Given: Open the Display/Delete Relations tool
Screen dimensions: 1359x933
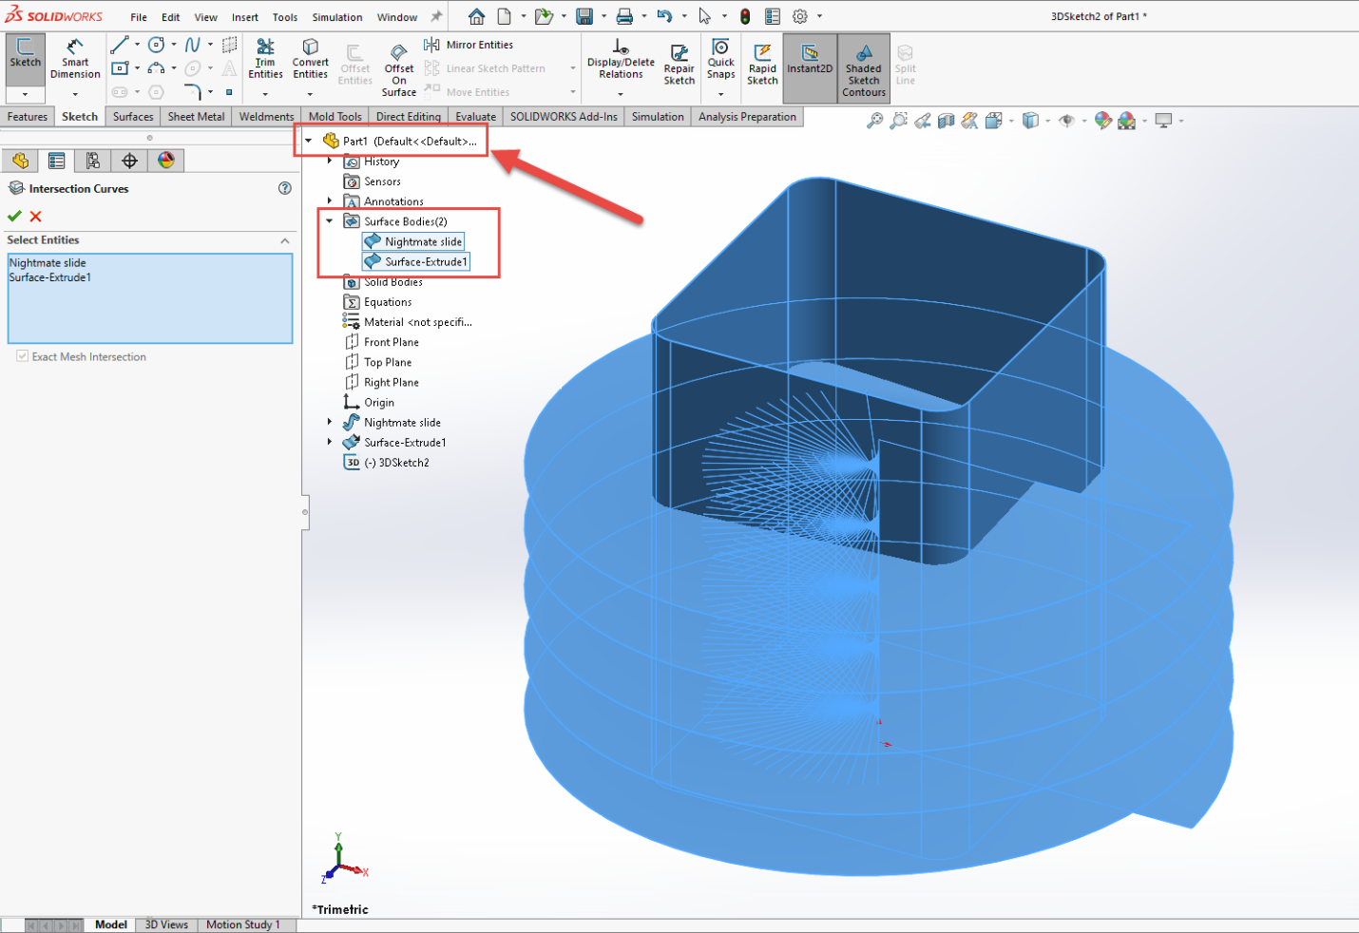Looking at the screenshot, I should pos(621,59).
